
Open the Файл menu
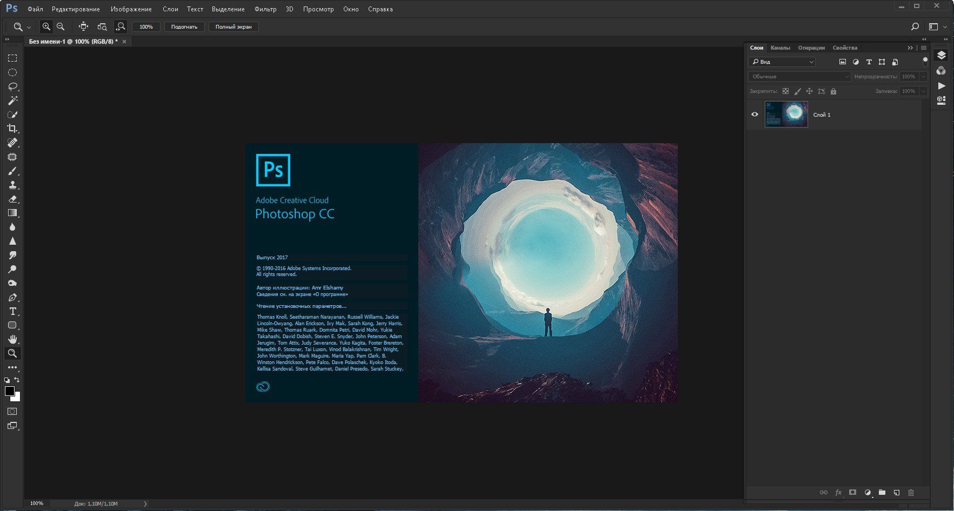click(35, 9)
